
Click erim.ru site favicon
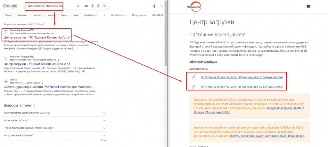point(6,81)
